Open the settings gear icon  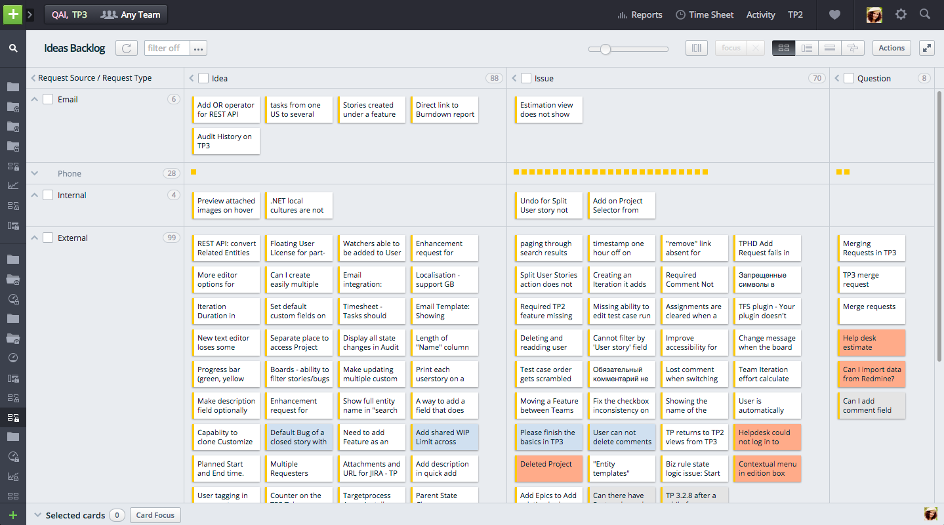901,14
